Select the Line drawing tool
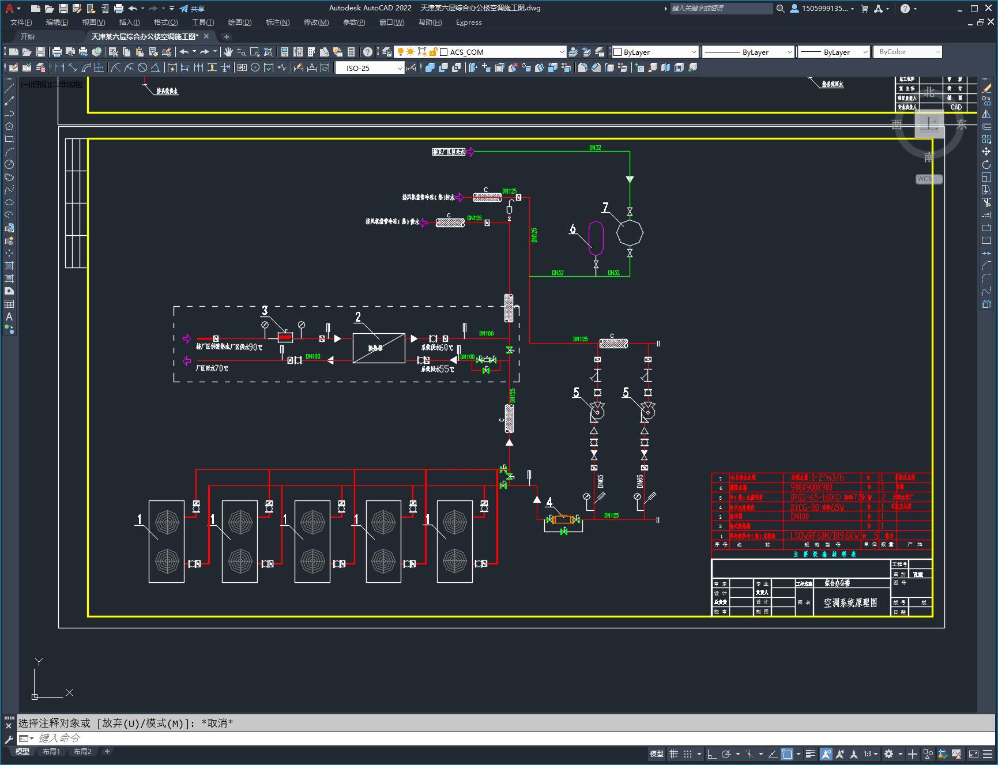 click(9, 88)
